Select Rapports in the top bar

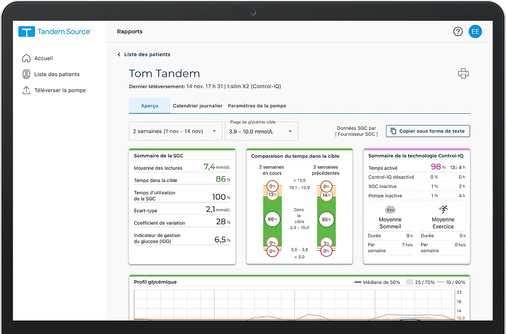[130, 32]
